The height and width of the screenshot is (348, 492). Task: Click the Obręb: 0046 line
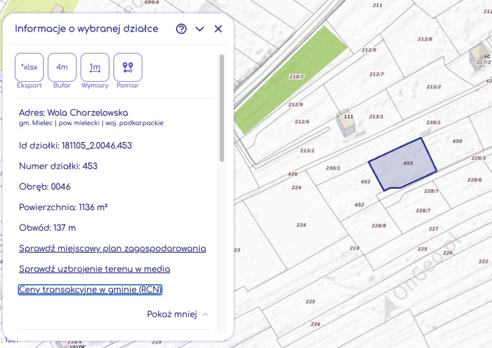coord(45,187)
